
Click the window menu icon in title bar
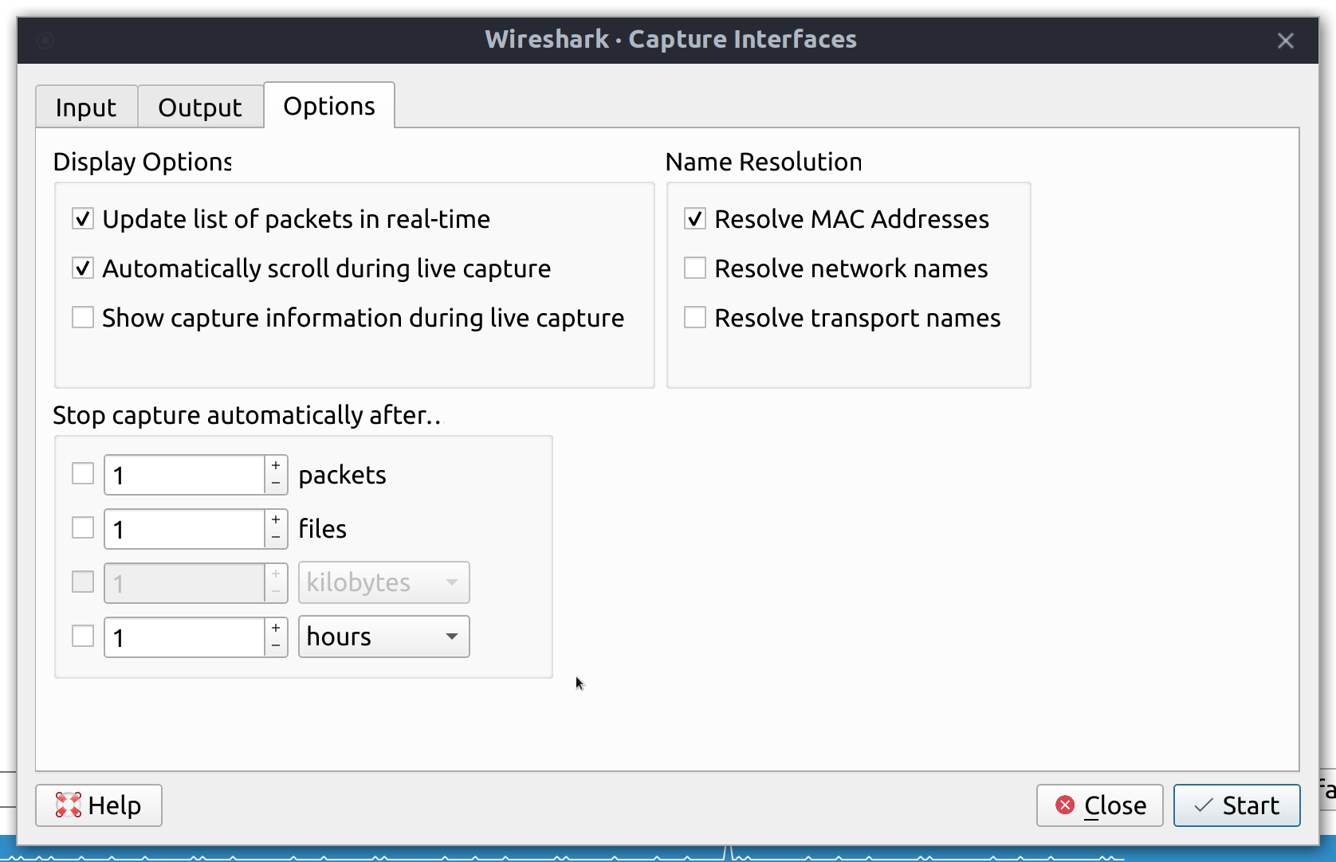pyautogui.click(x=45, y=40)
